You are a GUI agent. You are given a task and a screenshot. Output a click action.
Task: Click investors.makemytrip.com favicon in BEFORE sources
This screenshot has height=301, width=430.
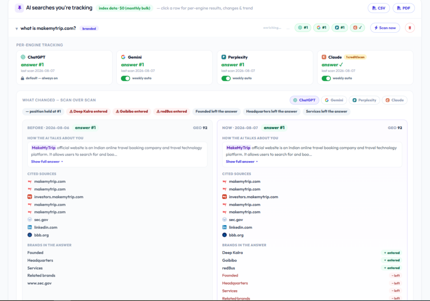click(x=30, y=197)
